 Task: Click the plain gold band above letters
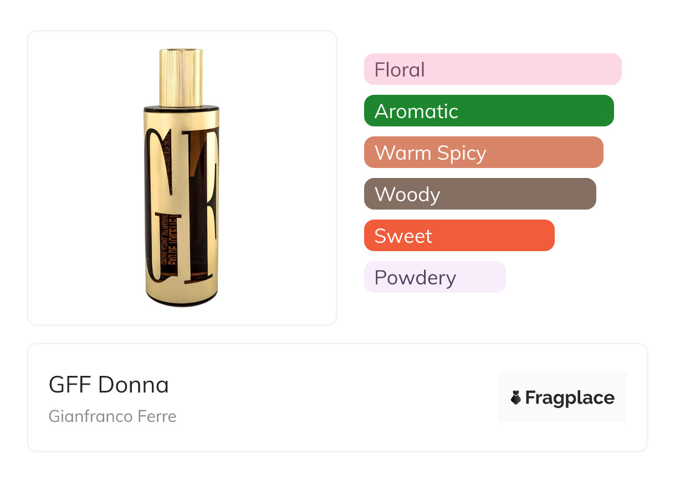181,118
